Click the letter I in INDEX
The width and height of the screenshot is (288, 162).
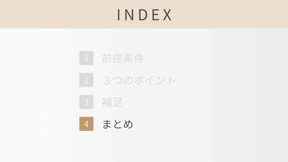(119, 15)
